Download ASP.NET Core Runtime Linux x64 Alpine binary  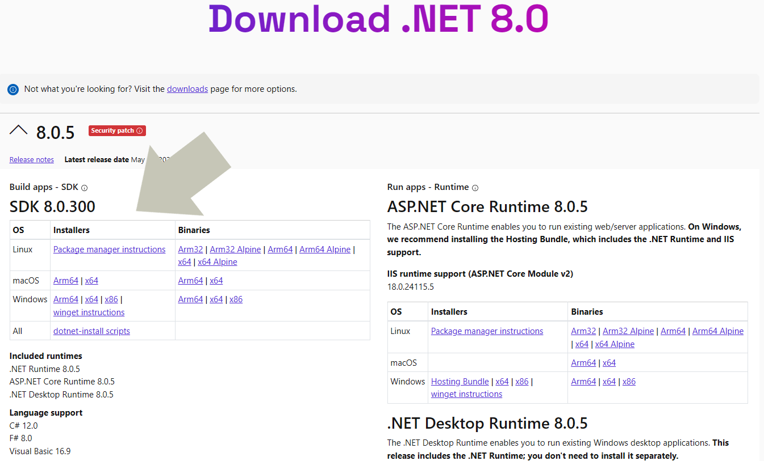[615, 344]
